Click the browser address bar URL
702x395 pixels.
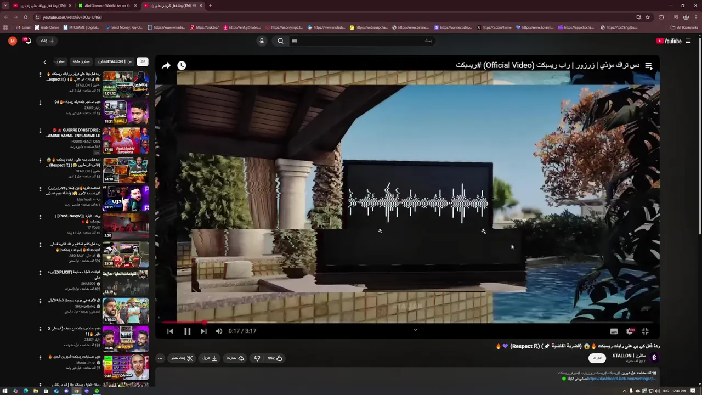point(72,17)
